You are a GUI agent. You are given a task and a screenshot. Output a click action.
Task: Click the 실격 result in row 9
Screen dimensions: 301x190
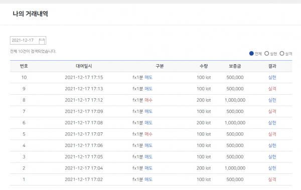(272, 89)
